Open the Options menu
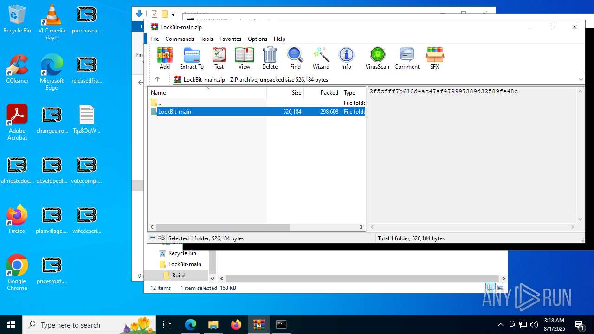This screenshot has height=334, width=594. 258,39
